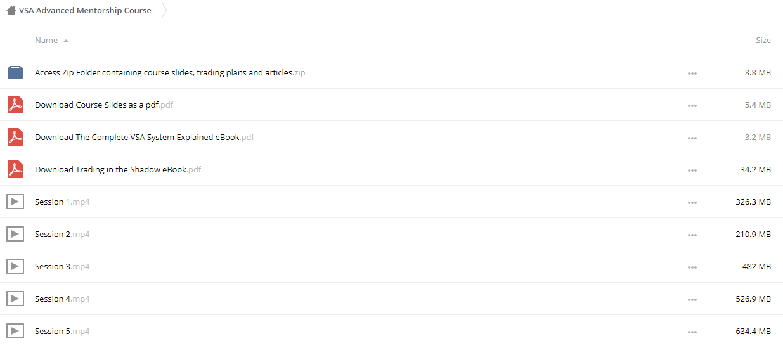Click PDF icon for Trading in the Shadow
783x348 pixels.
pos(15,169)
